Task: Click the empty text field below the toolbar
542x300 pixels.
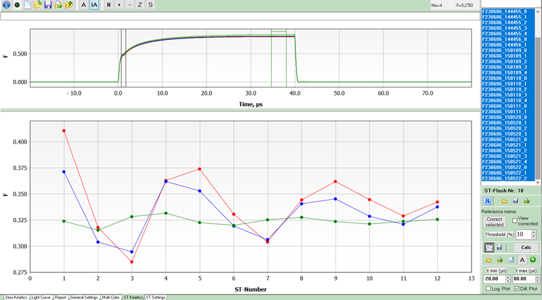Action: [x=237, y=16]
